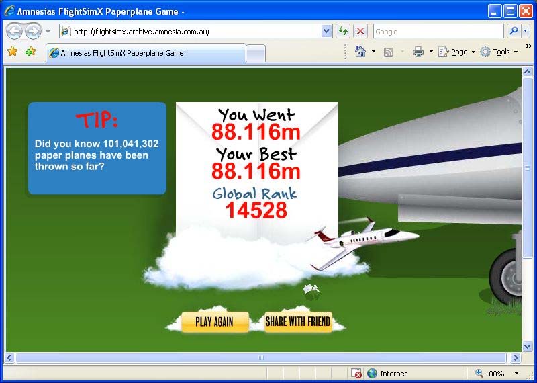Expand the address bar history dropdown

click(x=326, y=32)
